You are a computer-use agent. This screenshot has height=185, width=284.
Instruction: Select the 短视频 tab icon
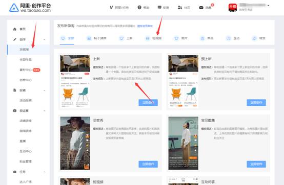pyautogui.click(x=148, y=38)
